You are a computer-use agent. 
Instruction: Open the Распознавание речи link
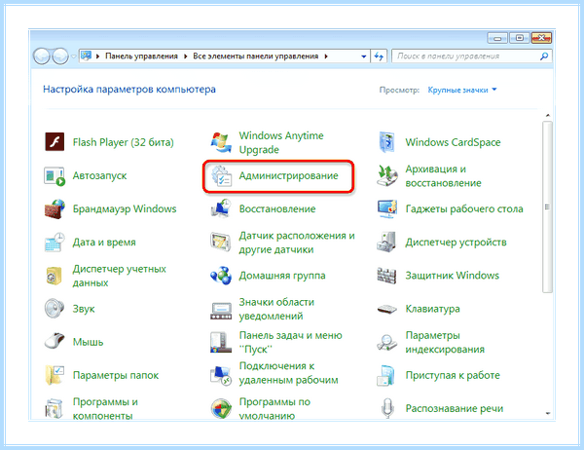[454, 409]
